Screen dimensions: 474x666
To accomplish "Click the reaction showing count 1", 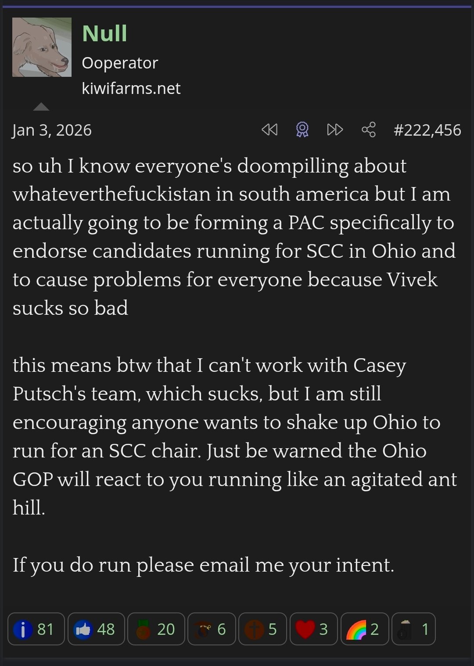I will 413,629.
